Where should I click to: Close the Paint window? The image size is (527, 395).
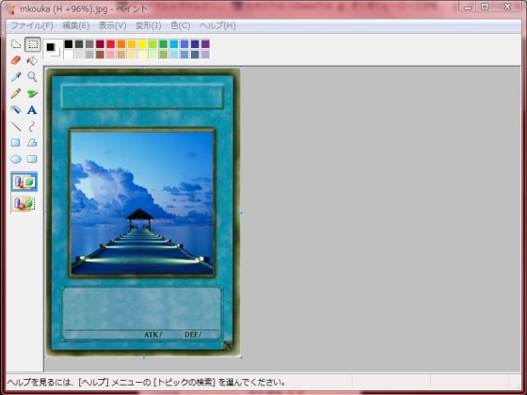click(x=507, y=8)
